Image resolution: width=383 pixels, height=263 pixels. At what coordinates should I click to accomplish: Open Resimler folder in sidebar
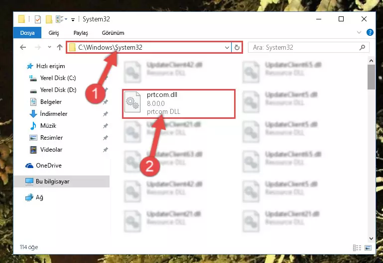51,138
